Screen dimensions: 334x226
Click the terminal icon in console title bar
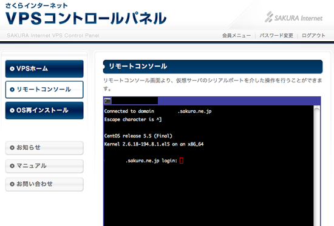point(107,101)
